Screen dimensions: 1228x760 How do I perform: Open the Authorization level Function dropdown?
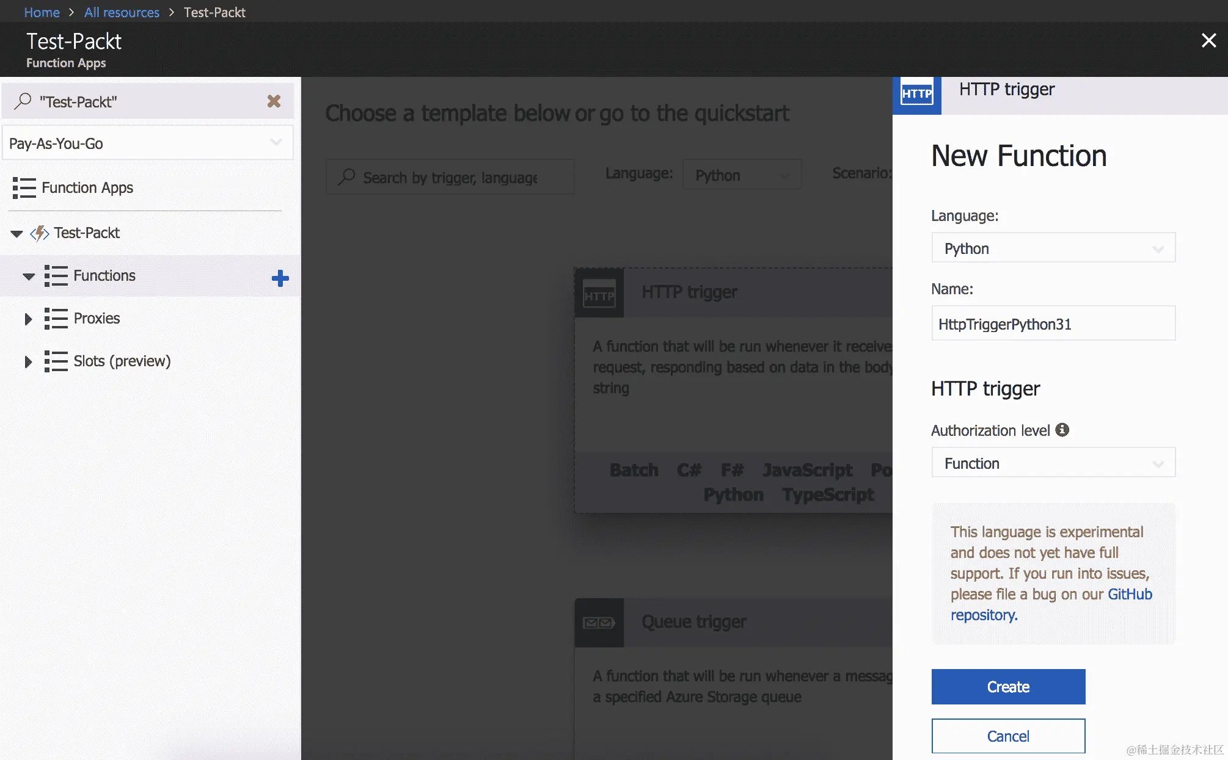pos(1053,463)
